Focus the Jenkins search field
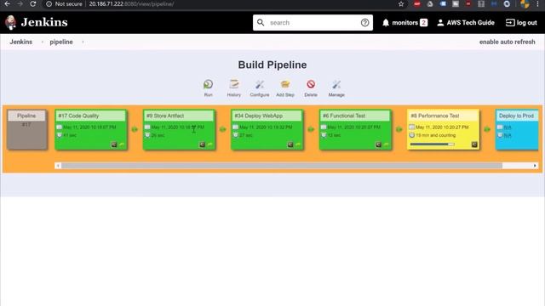Screen dimensions: 545x306 pyautogui.click(x=313, y=23)
